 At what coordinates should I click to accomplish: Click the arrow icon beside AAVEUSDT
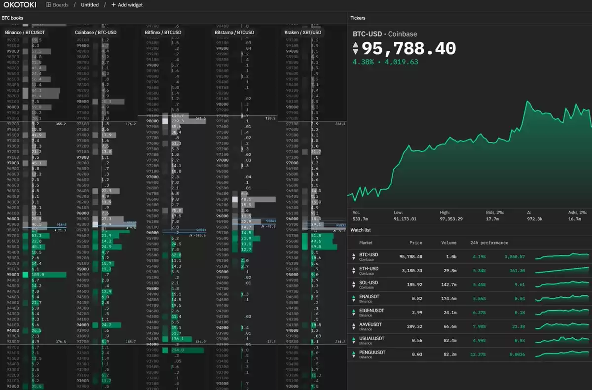pos(353,326)
